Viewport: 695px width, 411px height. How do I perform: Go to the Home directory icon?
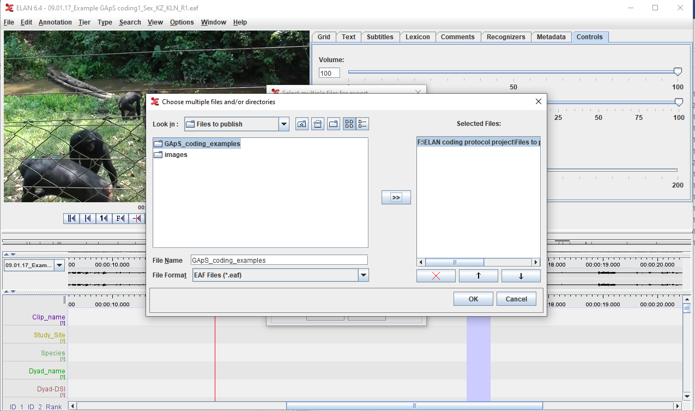pyautogui.click(x=318, y=124)
